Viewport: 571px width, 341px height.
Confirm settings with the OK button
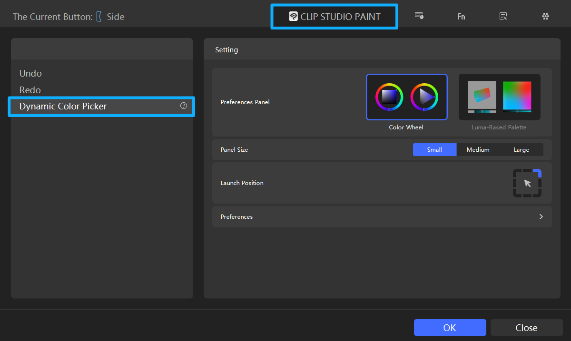450,327
